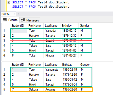Click birthday cell 1979-04-05
113x95 pixels.
pos(69,51)
